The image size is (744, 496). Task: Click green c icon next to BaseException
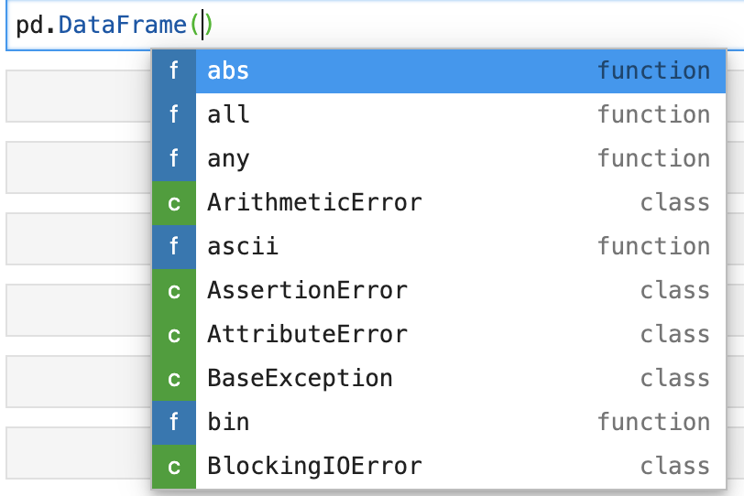[174, 379]
